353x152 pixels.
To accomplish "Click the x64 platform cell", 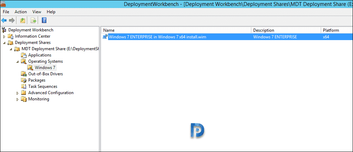I will [x=326, y=37].
